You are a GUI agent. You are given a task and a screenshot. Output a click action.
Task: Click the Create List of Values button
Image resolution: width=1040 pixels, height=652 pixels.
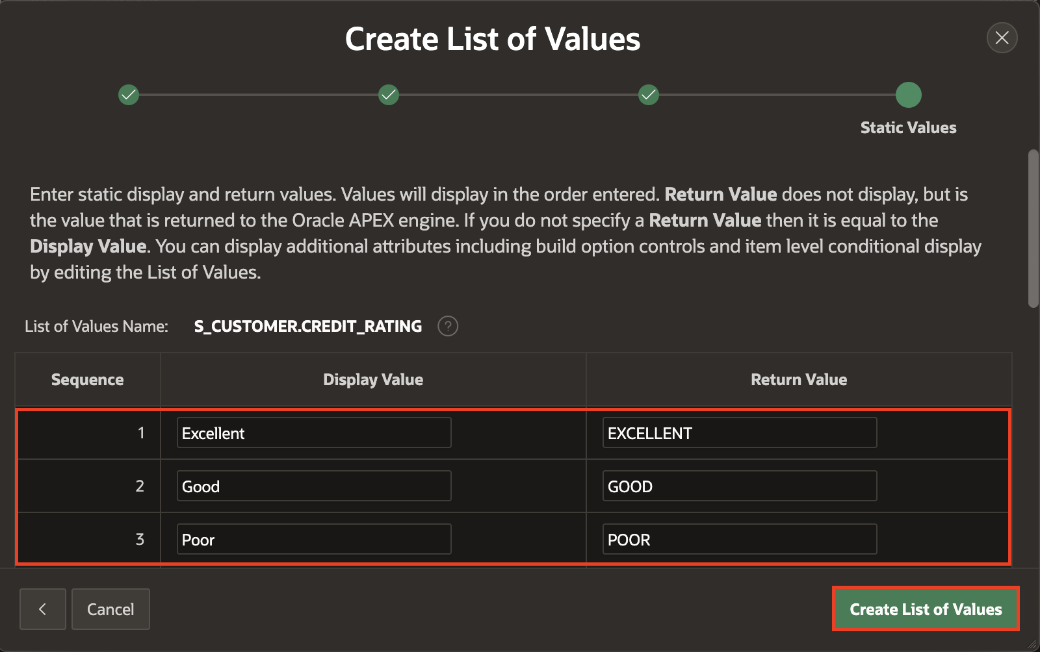coord(926,609)
